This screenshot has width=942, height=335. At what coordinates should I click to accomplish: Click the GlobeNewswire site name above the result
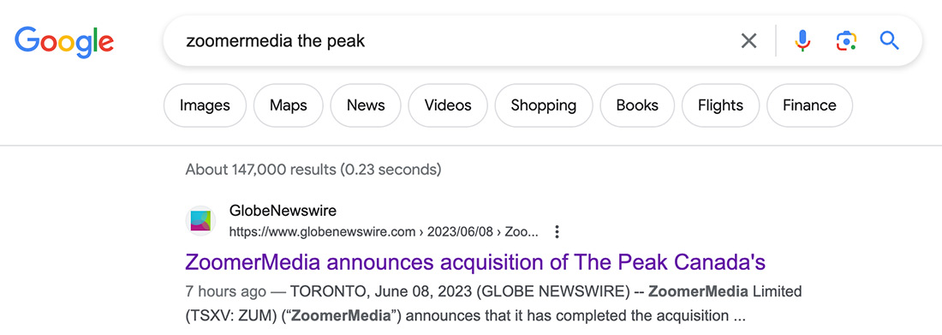[283, 211]
